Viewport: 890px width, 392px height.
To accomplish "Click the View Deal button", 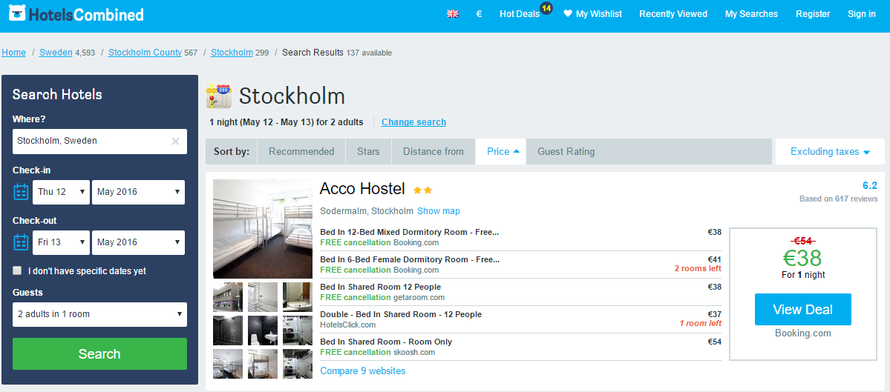I will click(x=802, y=309).
